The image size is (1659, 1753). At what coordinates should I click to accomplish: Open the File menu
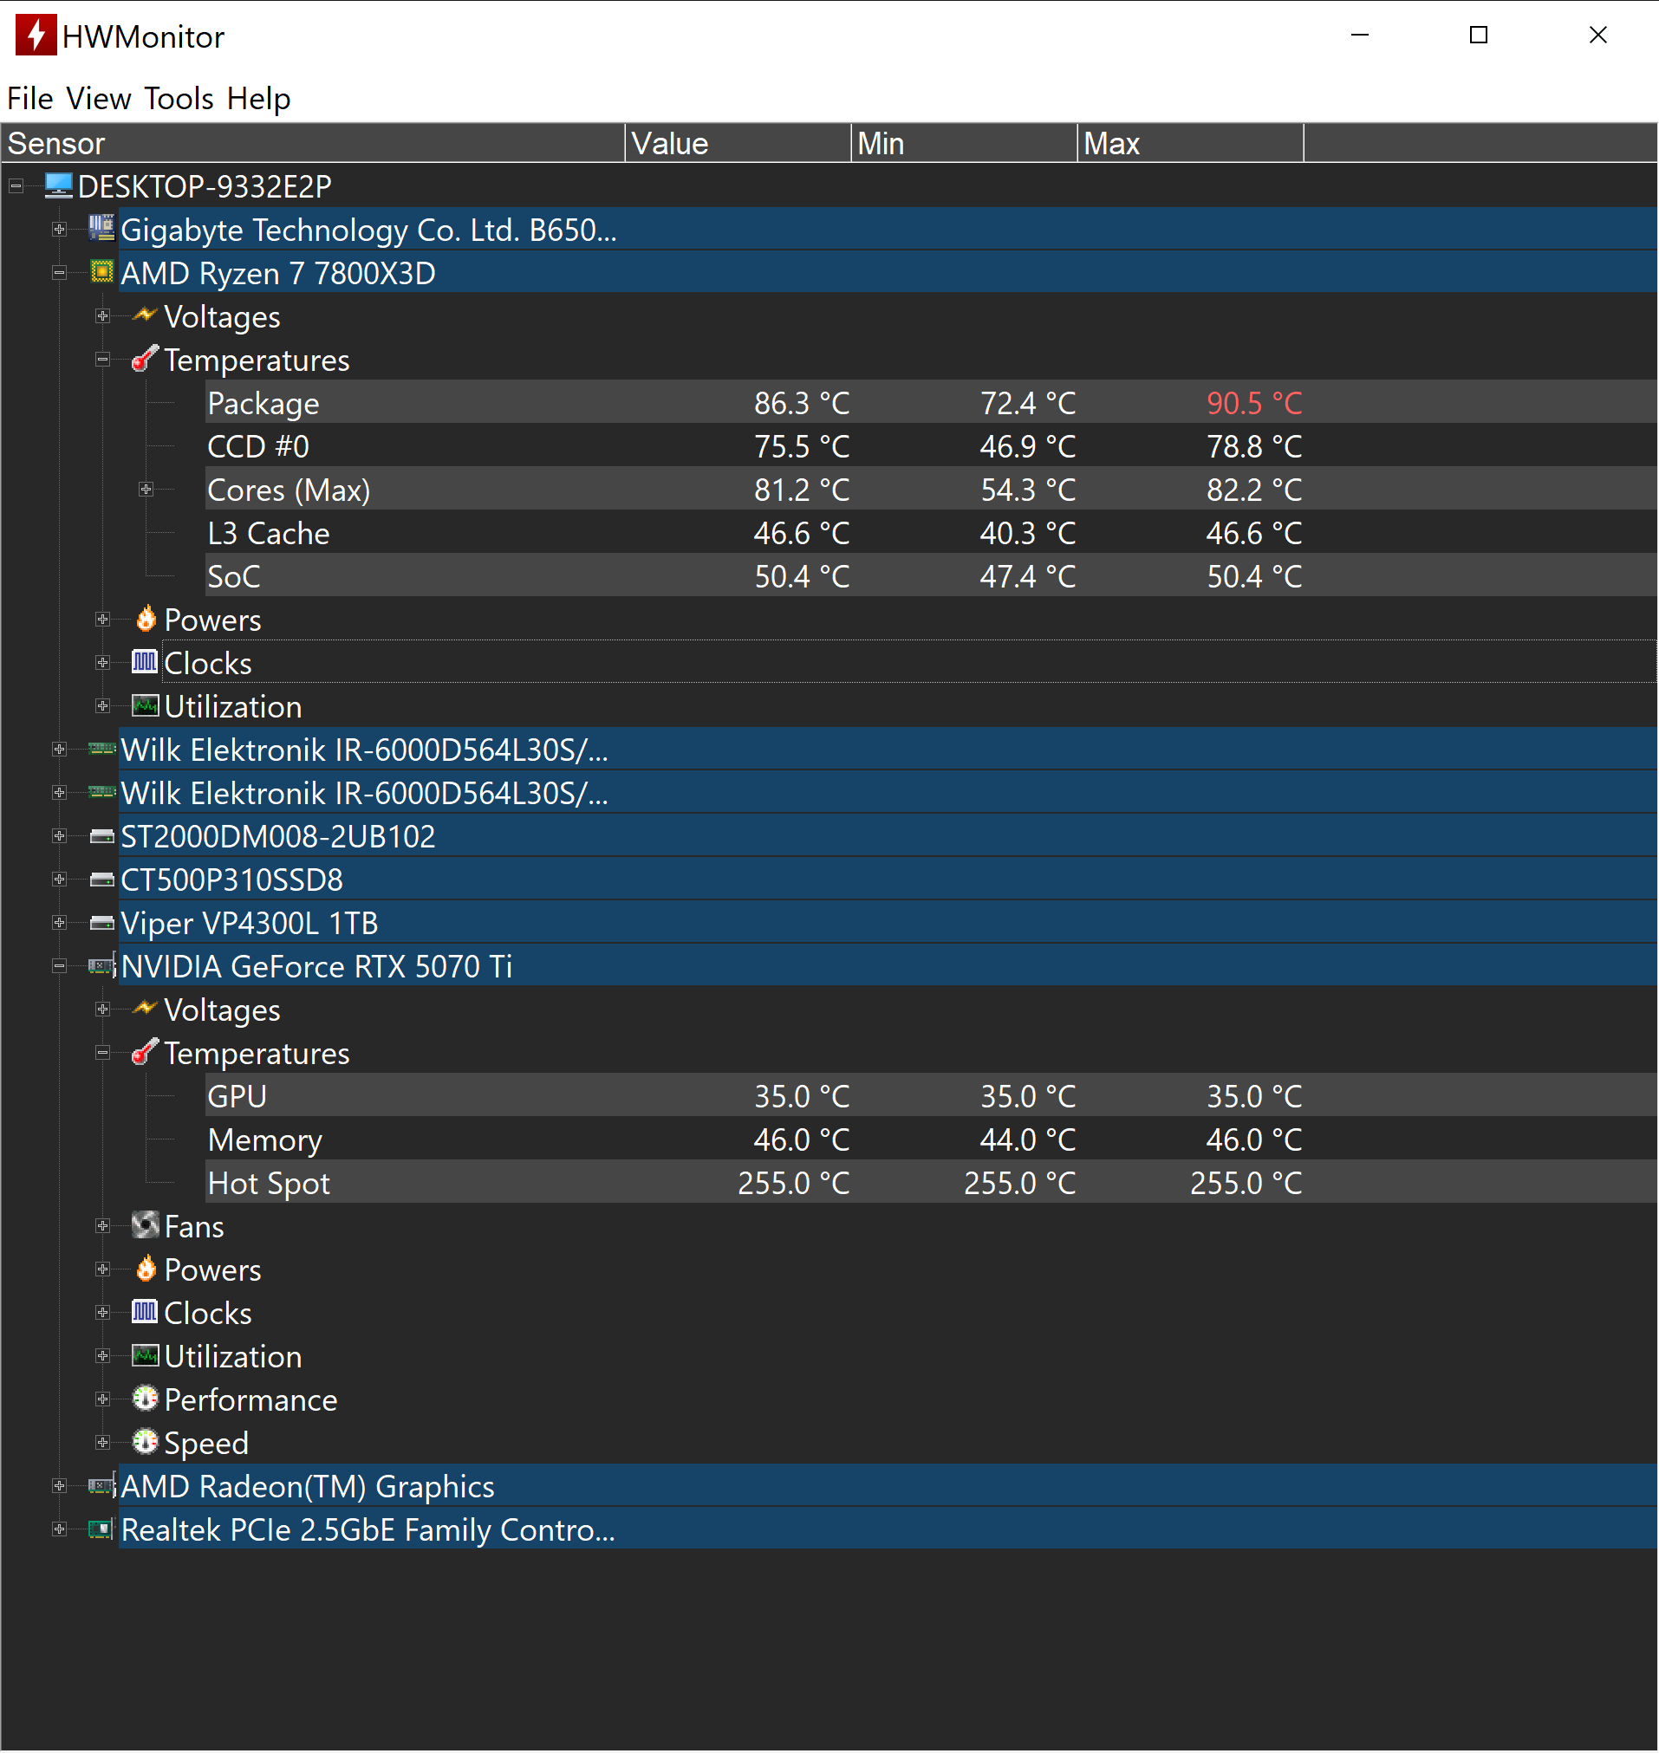click(30, 98)
